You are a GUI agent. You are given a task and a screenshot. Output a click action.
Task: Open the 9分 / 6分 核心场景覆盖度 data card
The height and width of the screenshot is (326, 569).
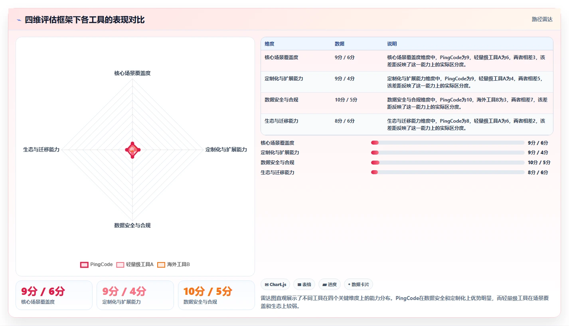point(54,295)
